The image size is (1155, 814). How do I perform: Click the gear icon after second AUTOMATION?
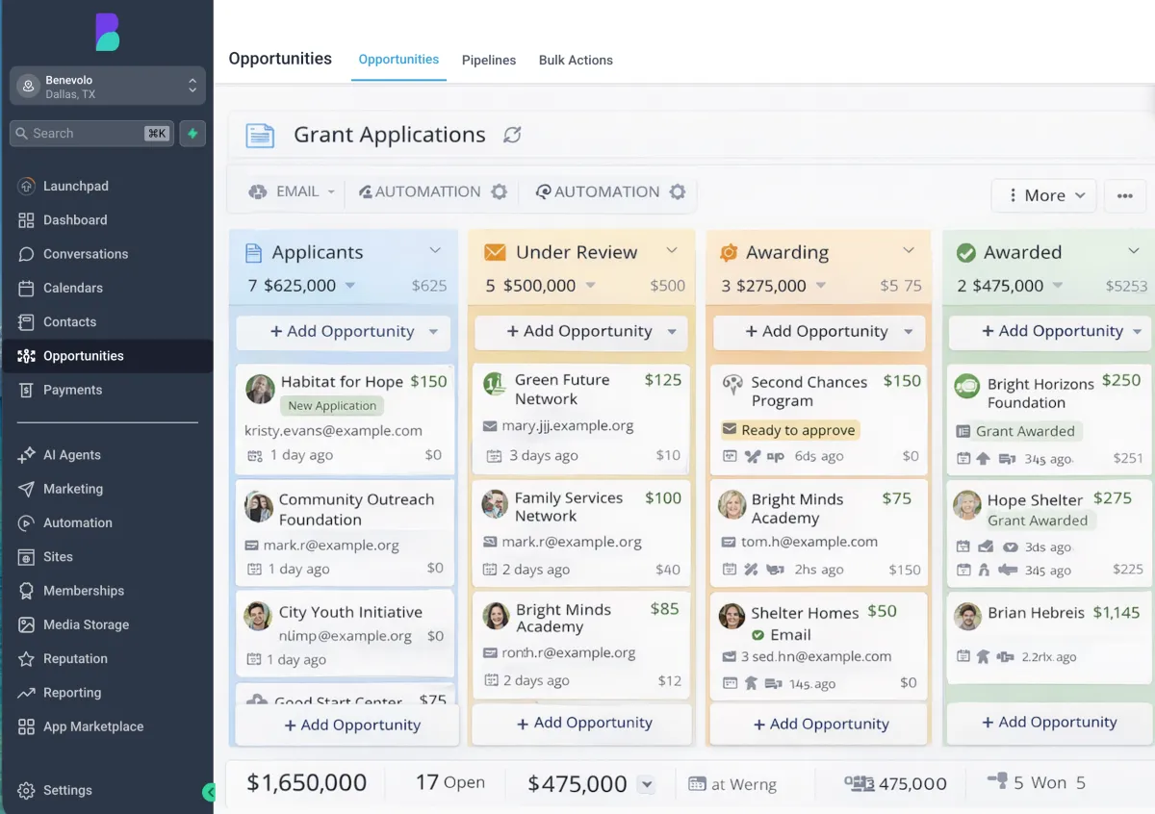point(678,191)
